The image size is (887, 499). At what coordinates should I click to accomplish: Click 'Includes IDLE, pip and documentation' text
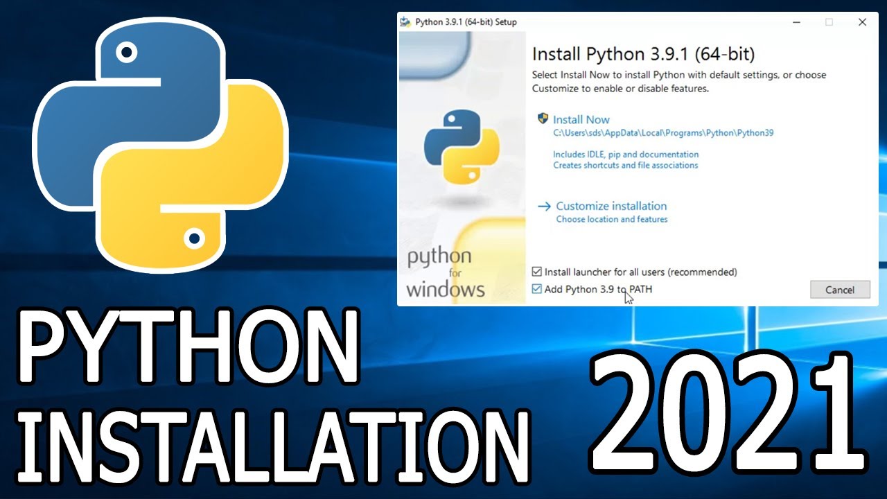626,155
